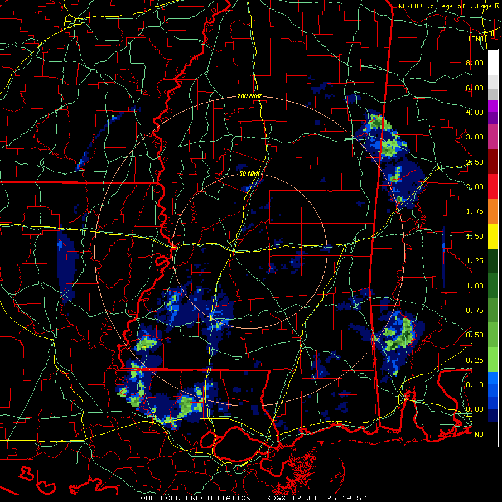Click the 2.00 legend value

(x=475, y=187)
